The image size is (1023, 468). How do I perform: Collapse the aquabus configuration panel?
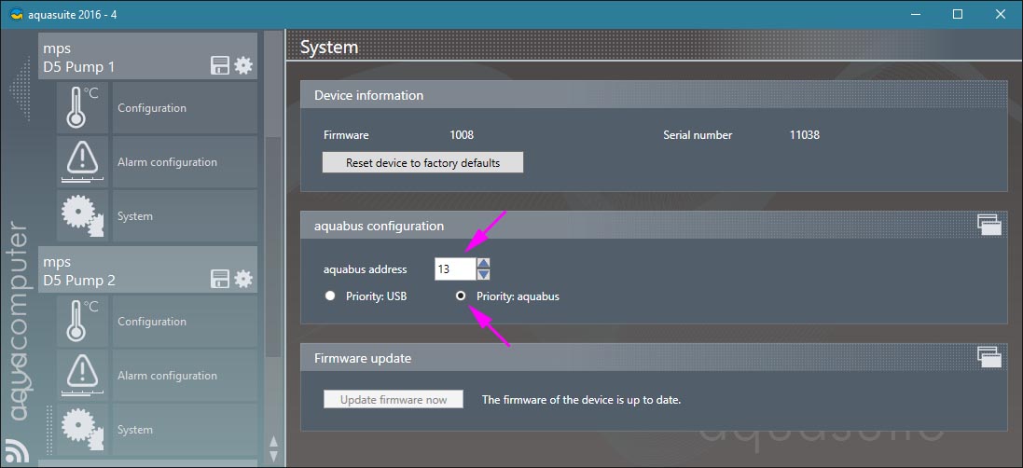click(988, 223)
